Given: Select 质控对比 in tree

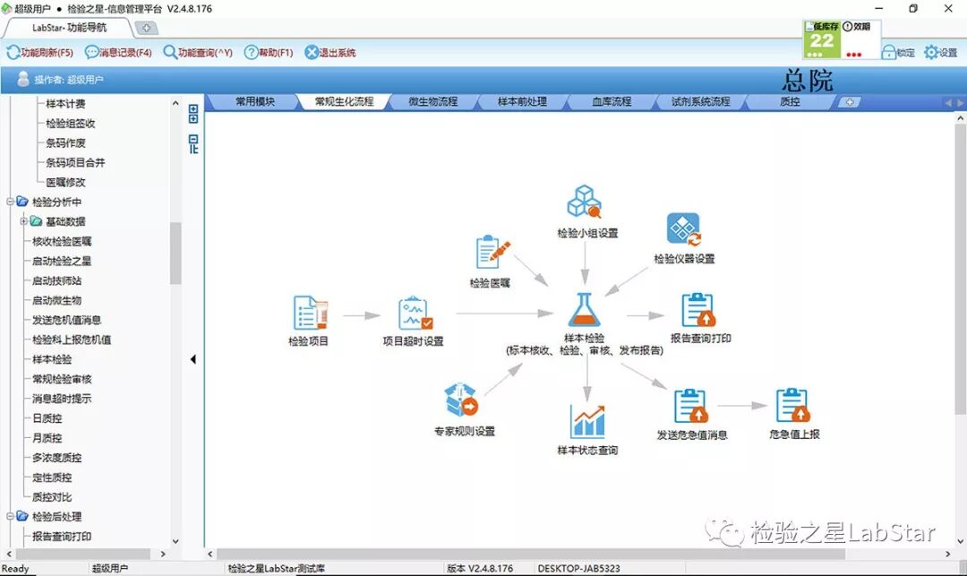Looking at the screenshot, I should [52, 497].
